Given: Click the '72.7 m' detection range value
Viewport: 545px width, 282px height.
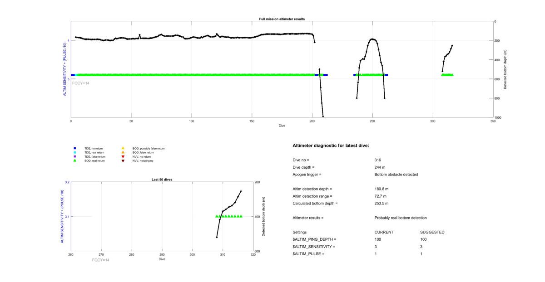Looking at the screenshot, I should point(381,196).
